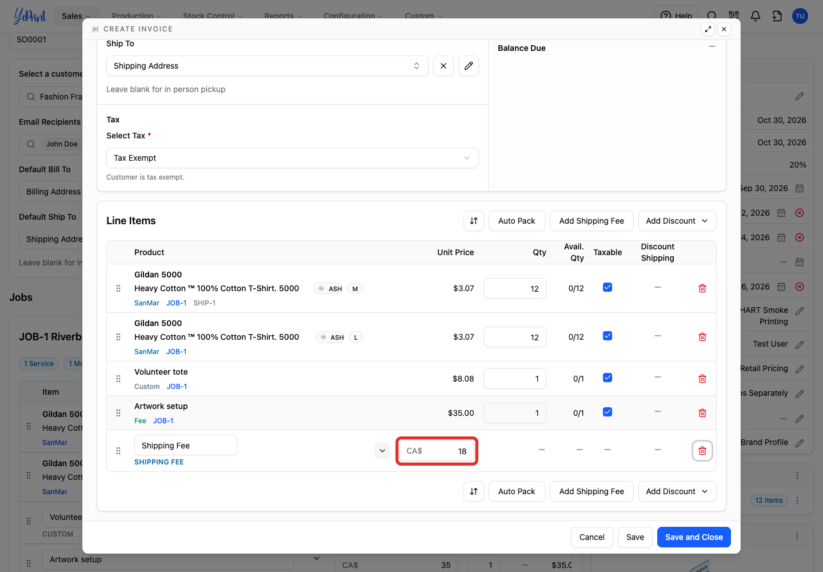Click the bottom Auto Pack button
The height and width of the screenshot is (572, 823).
pos(517,491)
